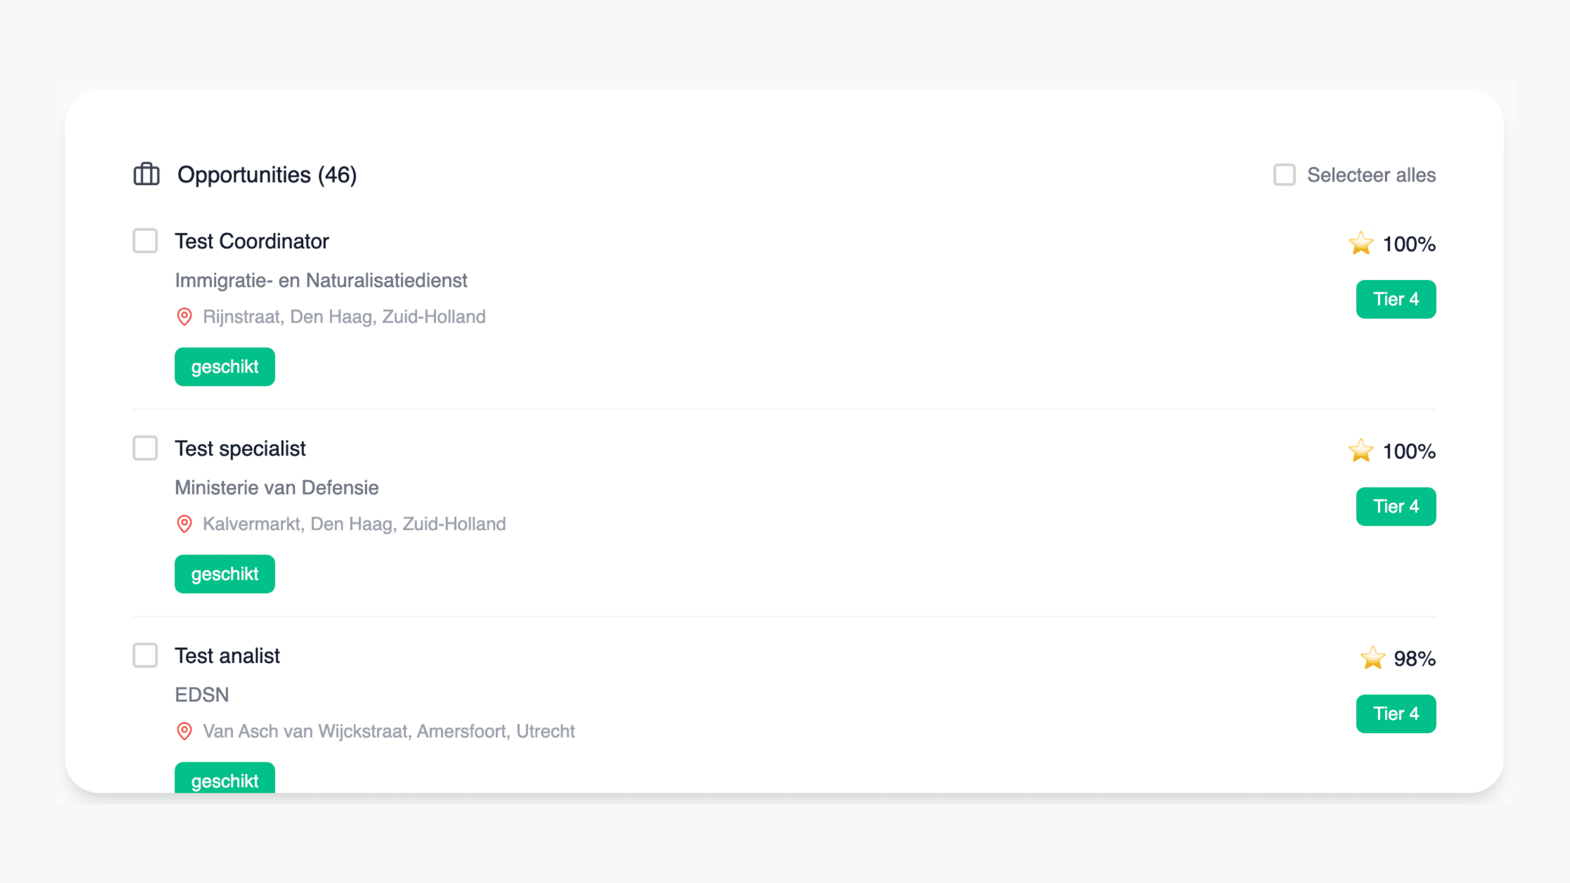Click the Tier 4 badge for Test specialist

tap(1395, 506)
